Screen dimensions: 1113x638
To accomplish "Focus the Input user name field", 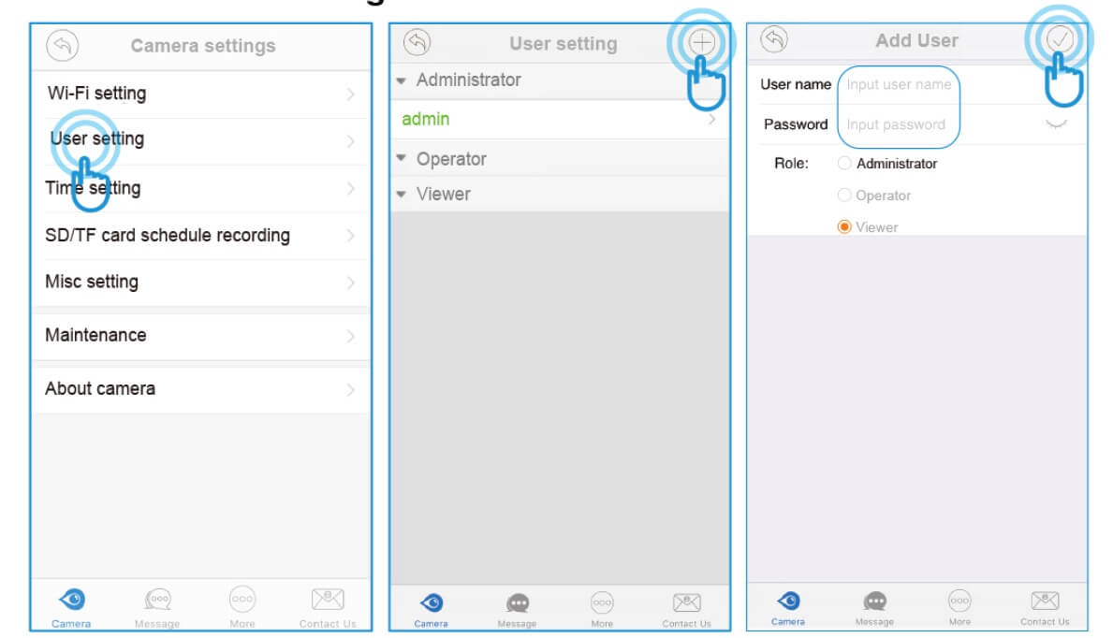I will point(899,85).
